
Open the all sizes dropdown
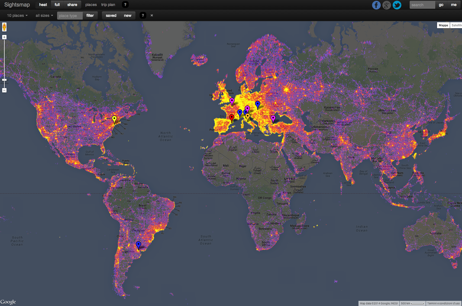(x=44, y=15)
